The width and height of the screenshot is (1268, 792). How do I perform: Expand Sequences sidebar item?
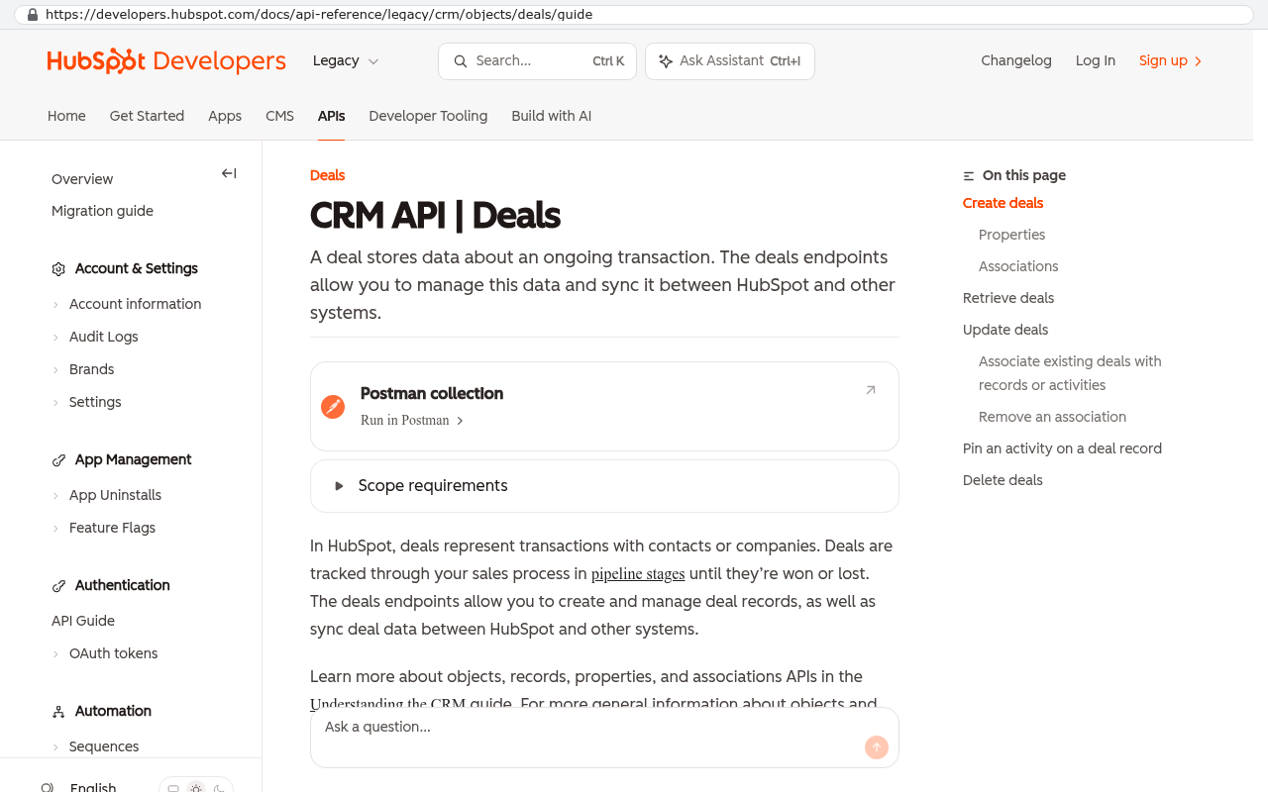click(96, 746)
